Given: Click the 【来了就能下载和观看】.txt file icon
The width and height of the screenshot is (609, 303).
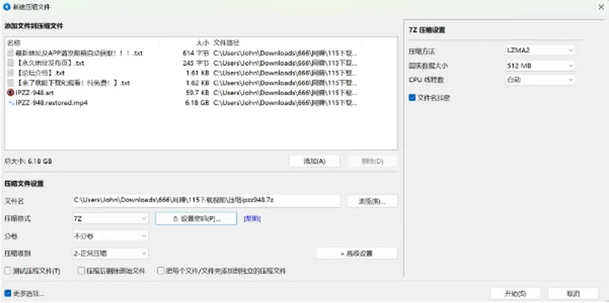Looking at the screenshot, I should click(11, 83).
